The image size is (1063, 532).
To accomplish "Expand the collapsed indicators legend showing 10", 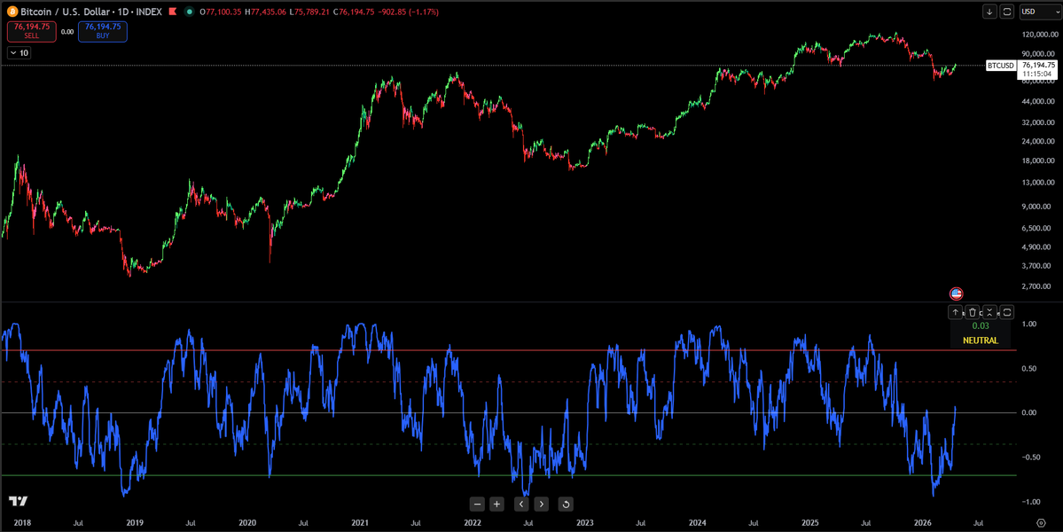I will [19, 53].
